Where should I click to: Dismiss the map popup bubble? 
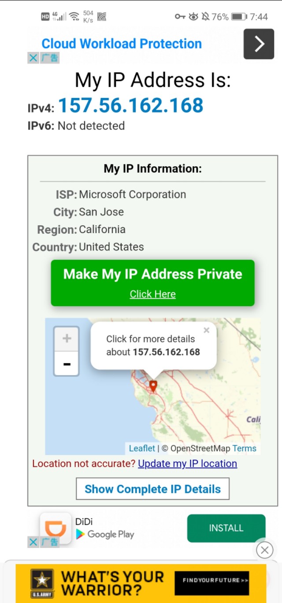tap(207, 330)
